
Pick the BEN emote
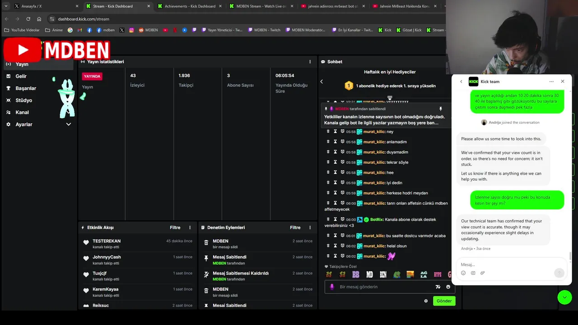383,274
